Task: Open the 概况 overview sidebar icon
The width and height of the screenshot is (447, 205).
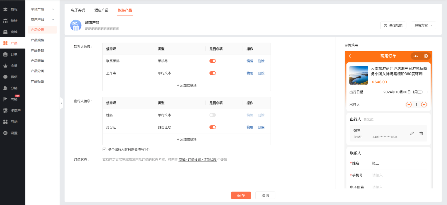Action: (5, 9)
